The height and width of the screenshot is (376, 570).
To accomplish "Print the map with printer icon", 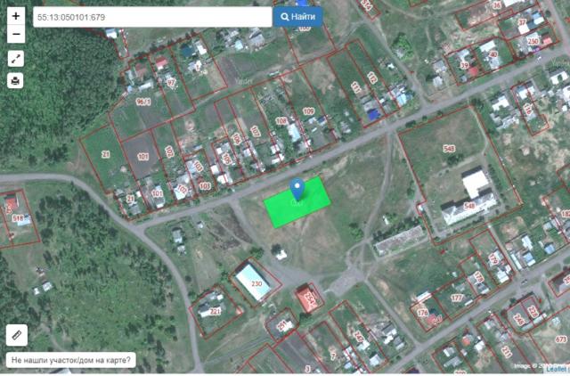I will coord(15,80).
